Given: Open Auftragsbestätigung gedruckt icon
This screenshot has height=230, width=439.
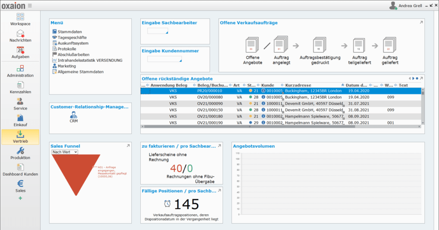Looking at the screenshot, I should pyautogui.click(x=320, y=45).
